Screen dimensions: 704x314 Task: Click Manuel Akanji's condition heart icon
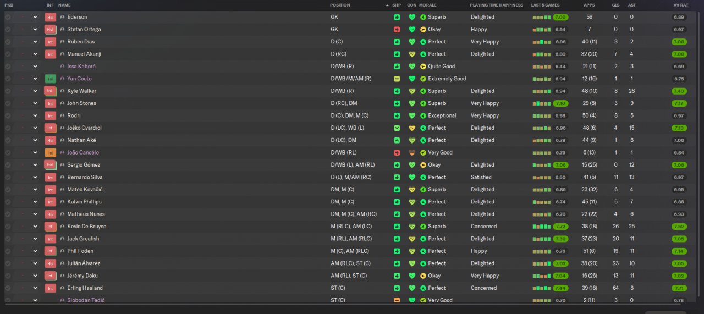[x=412, y=54]
